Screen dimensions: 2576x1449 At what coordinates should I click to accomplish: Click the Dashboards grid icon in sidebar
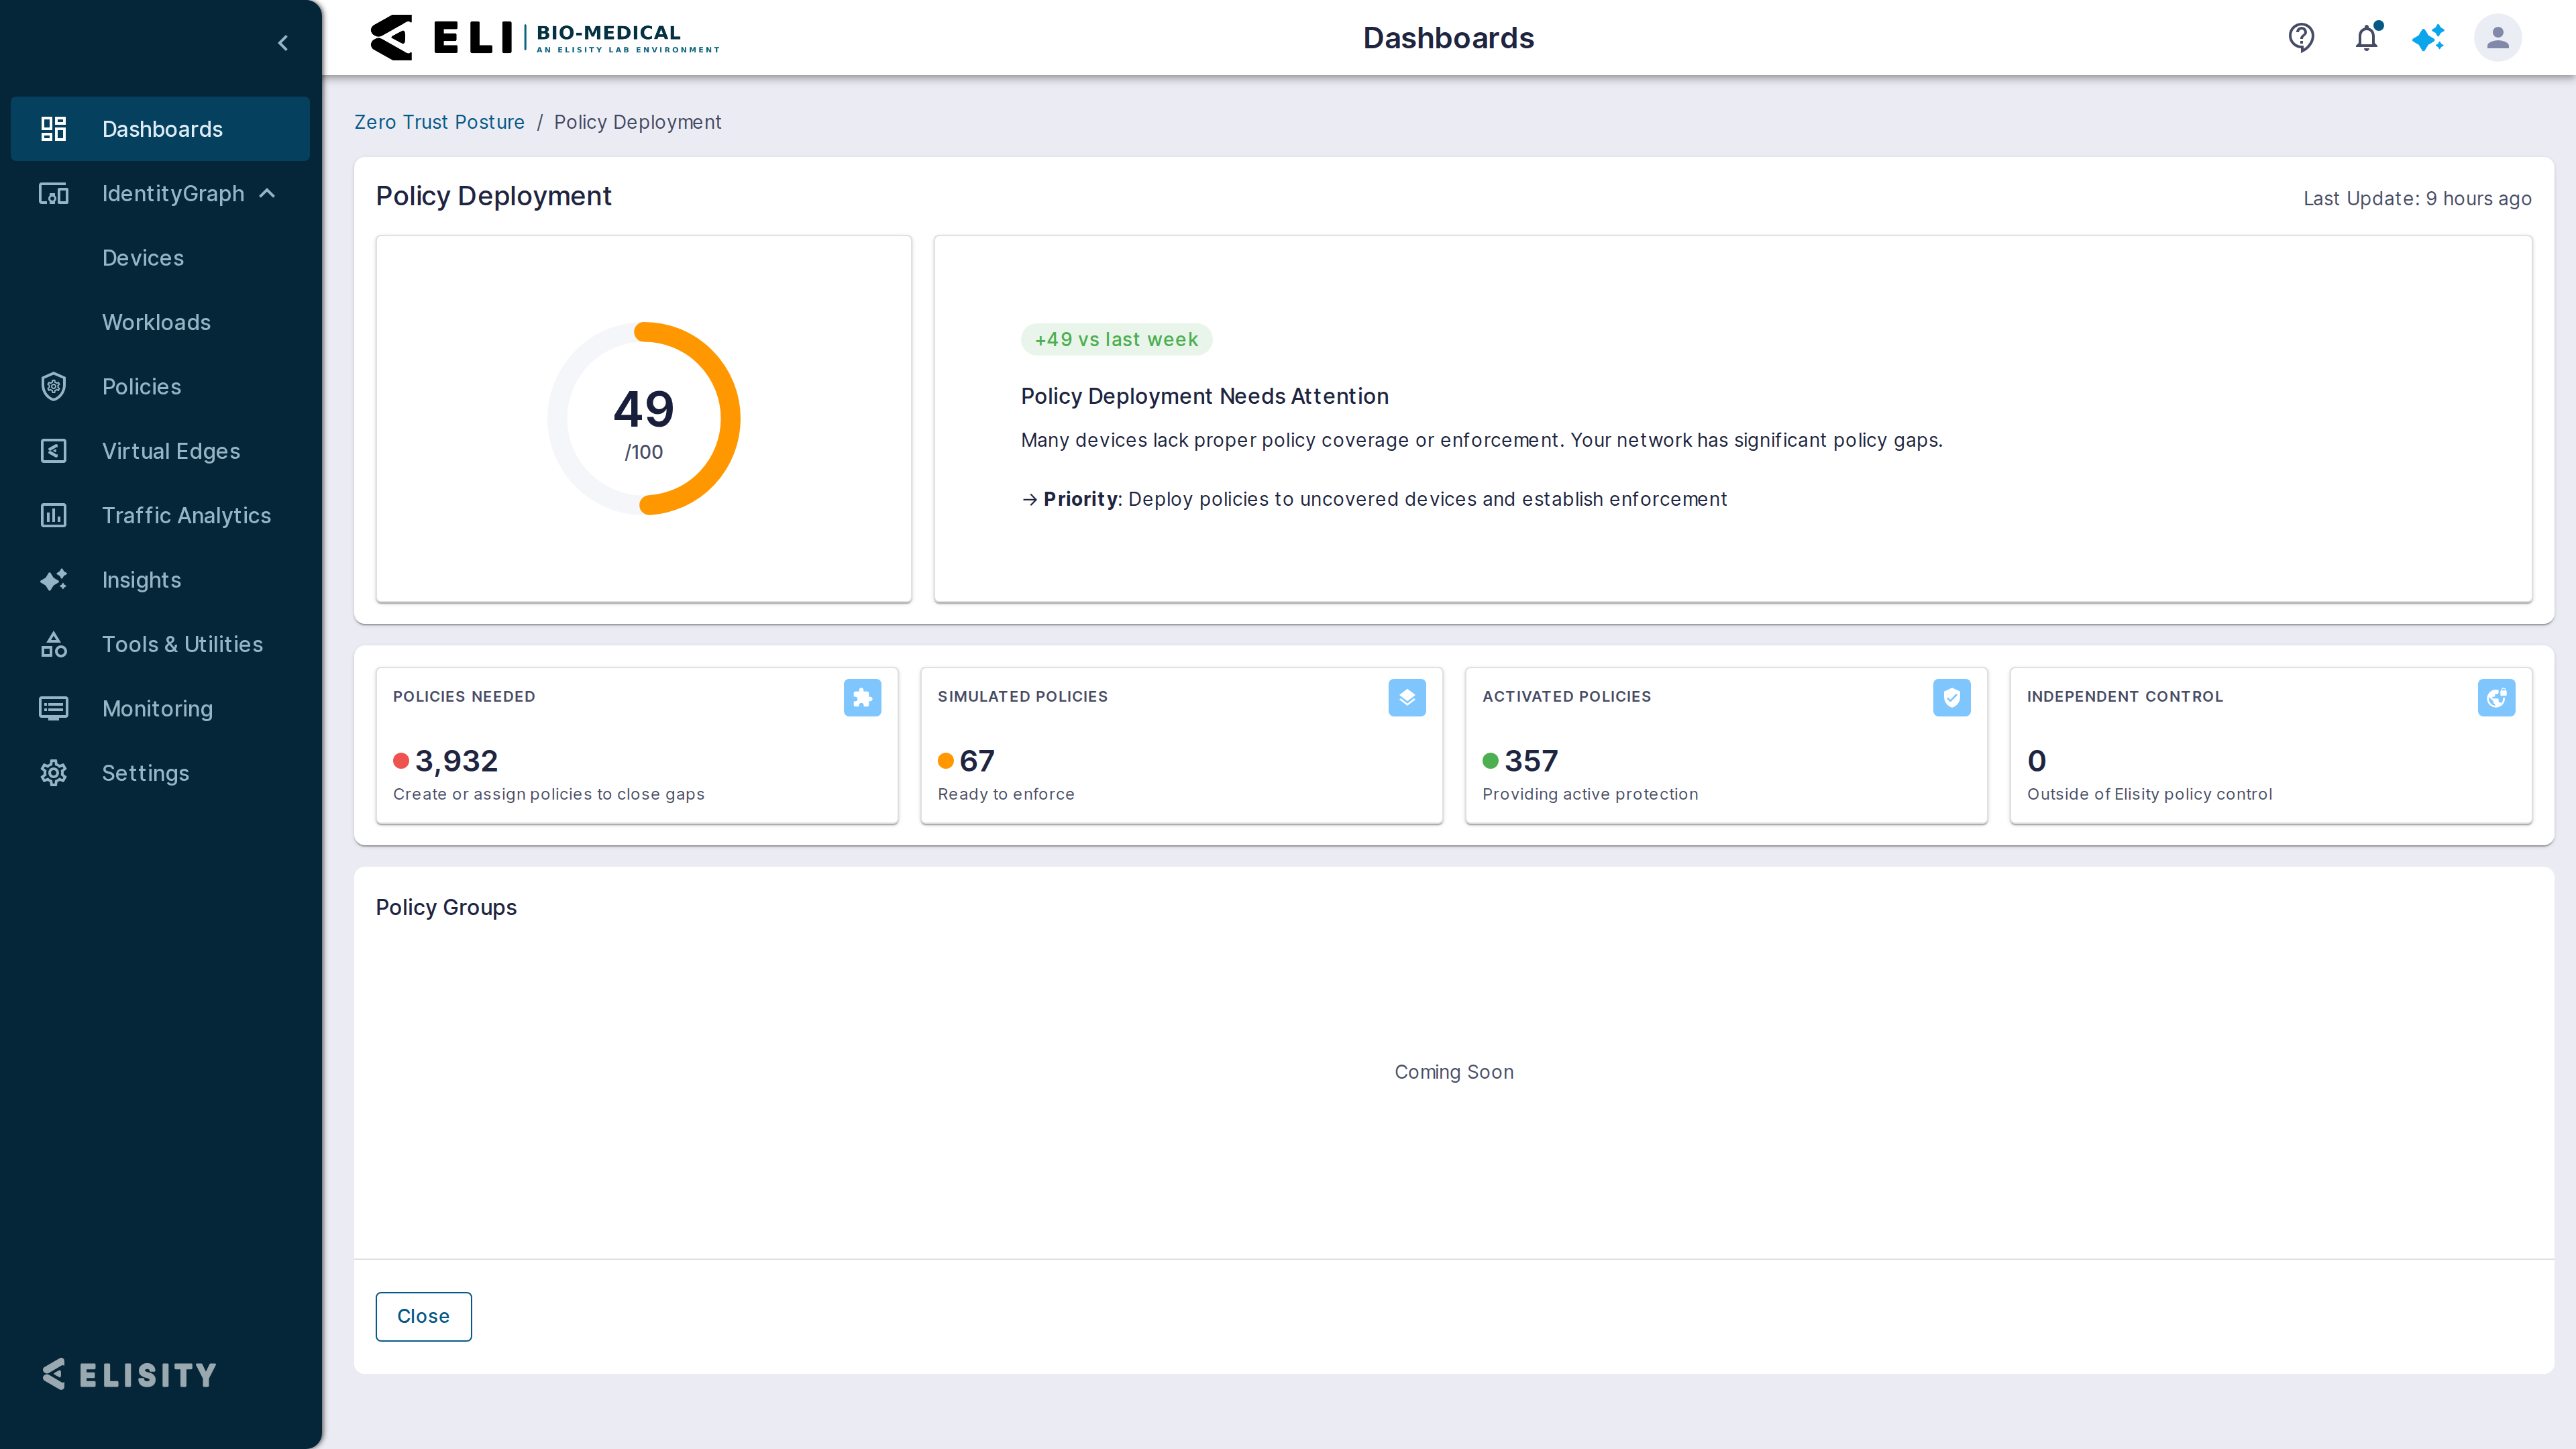point(53,129)
